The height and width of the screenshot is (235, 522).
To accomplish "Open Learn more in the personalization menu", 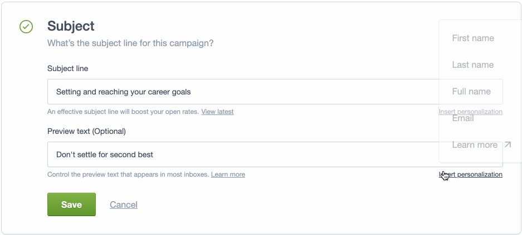I will [475, 145].
